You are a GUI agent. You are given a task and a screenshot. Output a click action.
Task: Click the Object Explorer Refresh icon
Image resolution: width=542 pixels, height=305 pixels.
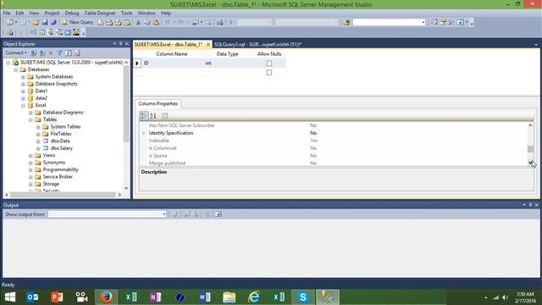[x=68, y=53]
